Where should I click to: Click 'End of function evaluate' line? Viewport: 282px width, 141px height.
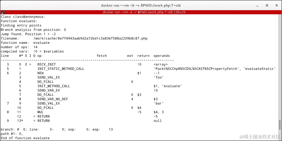tap(25, 138)
